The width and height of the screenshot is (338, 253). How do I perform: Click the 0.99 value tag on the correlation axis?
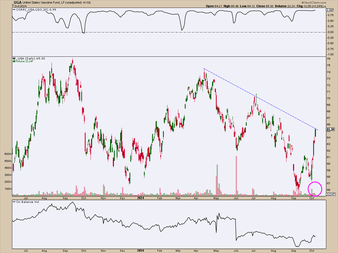click(x=330, y=10)
